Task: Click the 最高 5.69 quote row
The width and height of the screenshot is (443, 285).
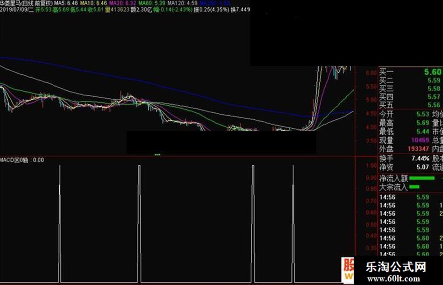Action: coord(404,123)
